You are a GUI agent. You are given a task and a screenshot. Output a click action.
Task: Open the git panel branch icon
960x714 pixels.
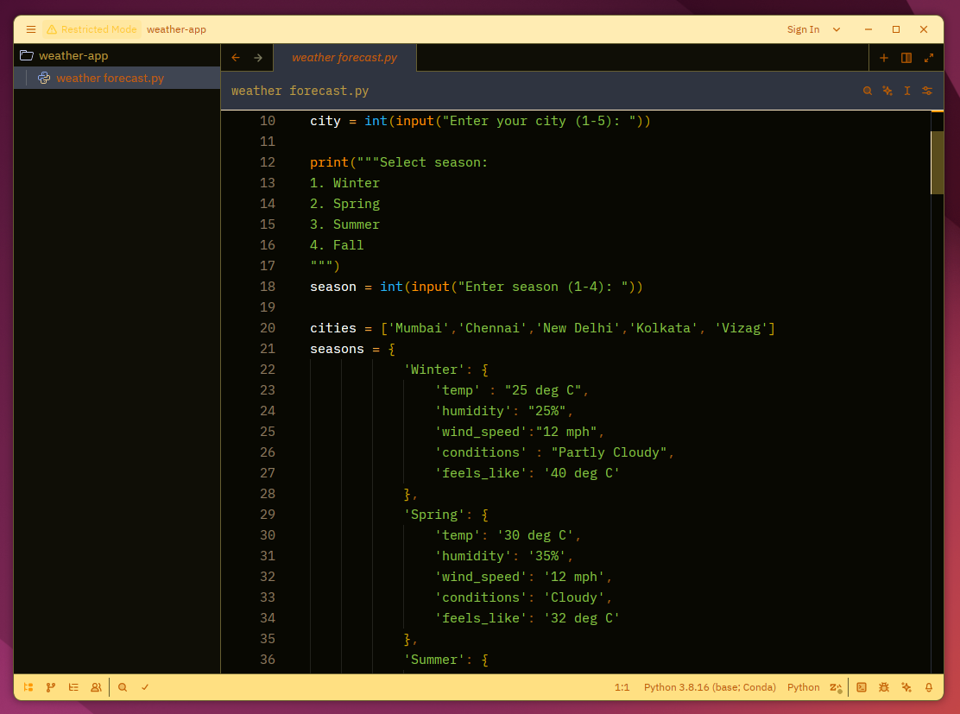tap(51, 687)
